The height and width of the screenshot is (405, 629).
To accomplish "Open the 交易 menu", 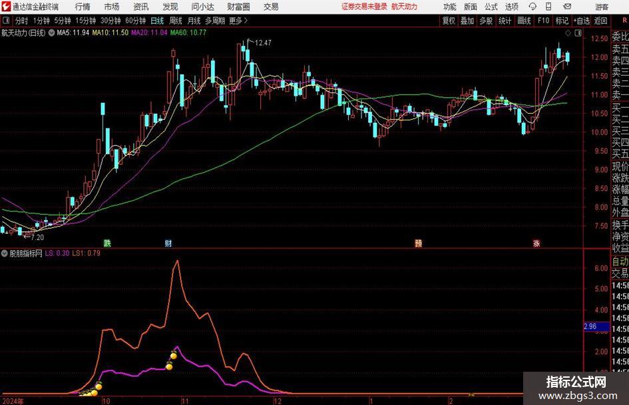I will coord(271,7).
